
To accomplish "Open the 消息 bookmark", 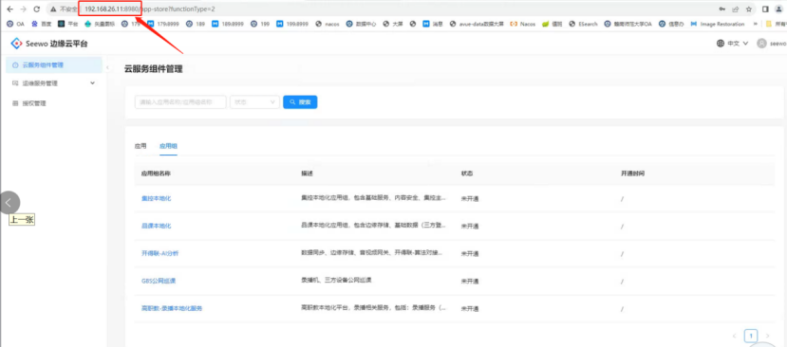I will click(x=433, y=24).
